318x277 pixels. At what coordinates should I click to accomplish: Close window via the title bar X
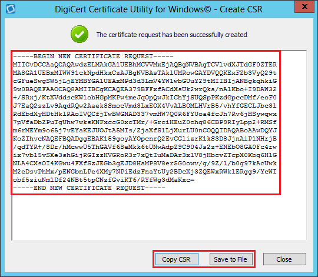(x=304, y=6)
